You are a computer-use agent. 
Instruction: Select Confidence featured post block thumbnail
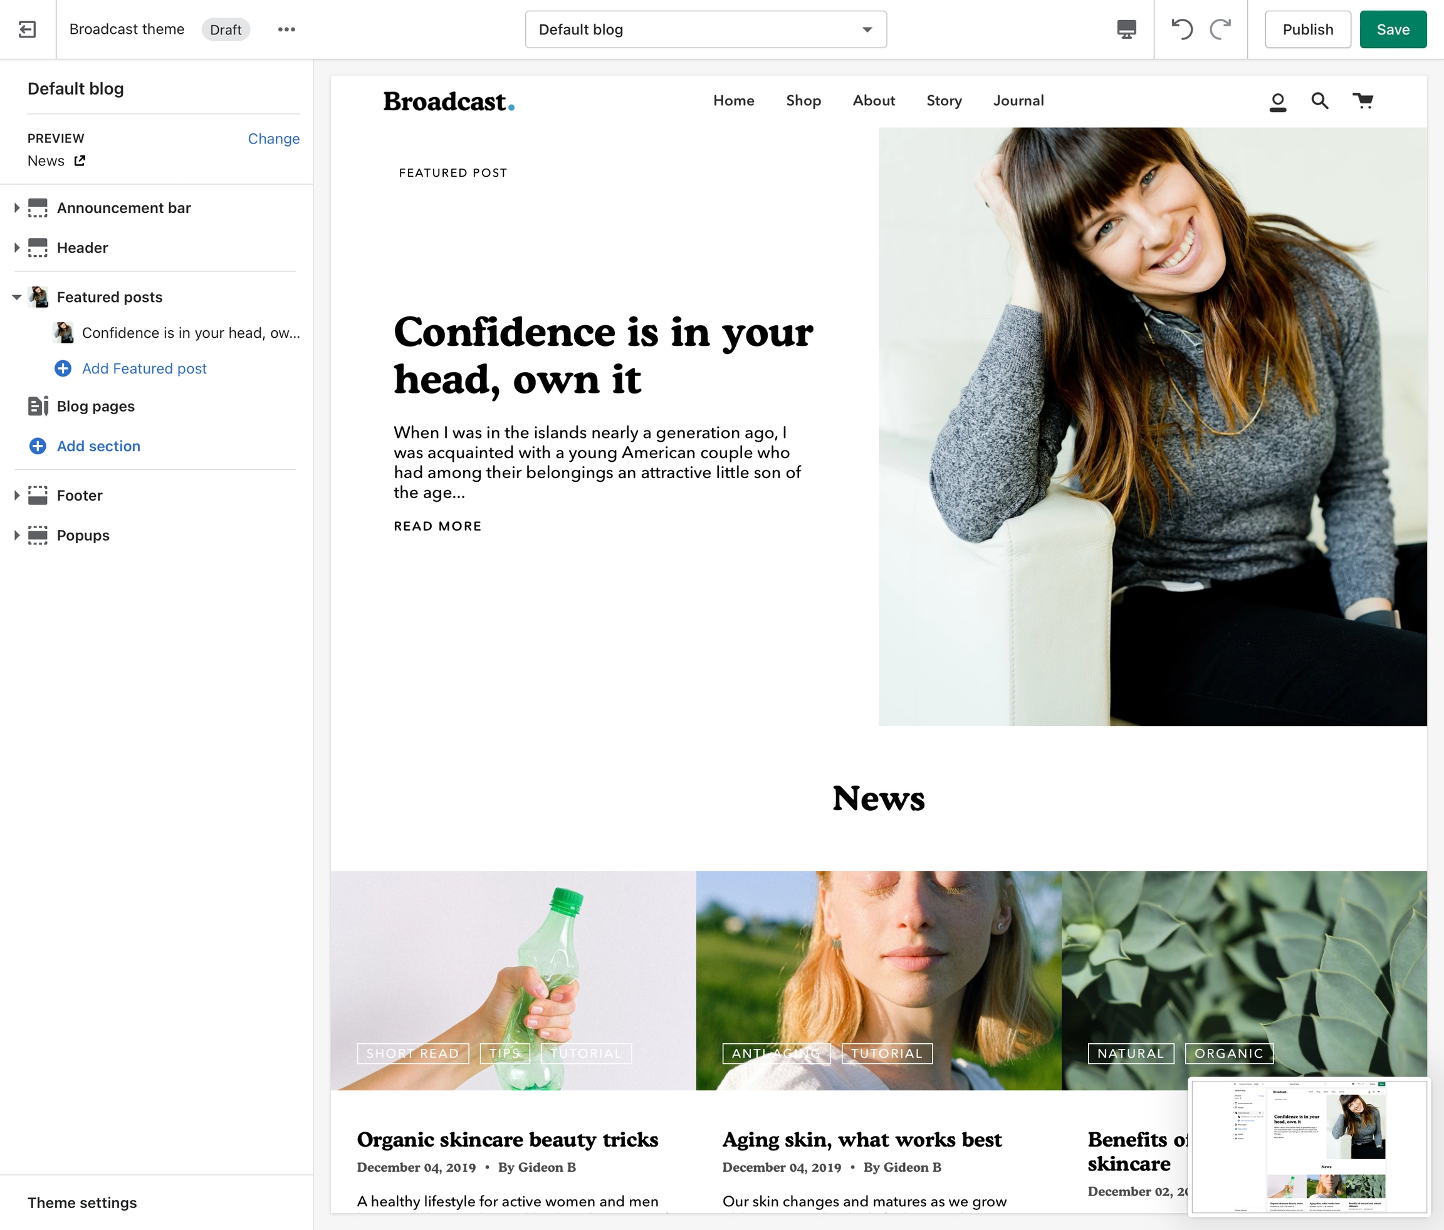64,333
